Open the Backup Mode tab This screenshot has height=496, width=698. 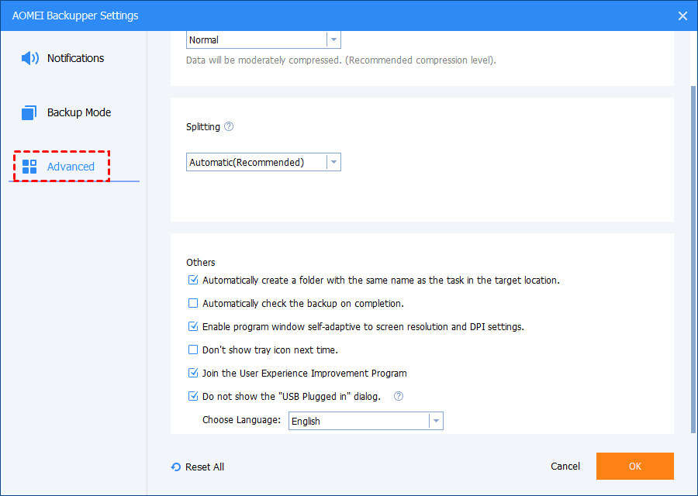78,112
